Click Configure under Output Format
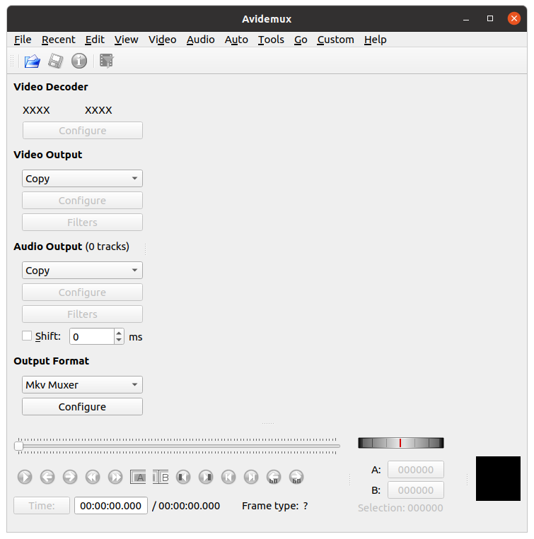This screenshot has height=539, width=534. click(x=82, y=407)
